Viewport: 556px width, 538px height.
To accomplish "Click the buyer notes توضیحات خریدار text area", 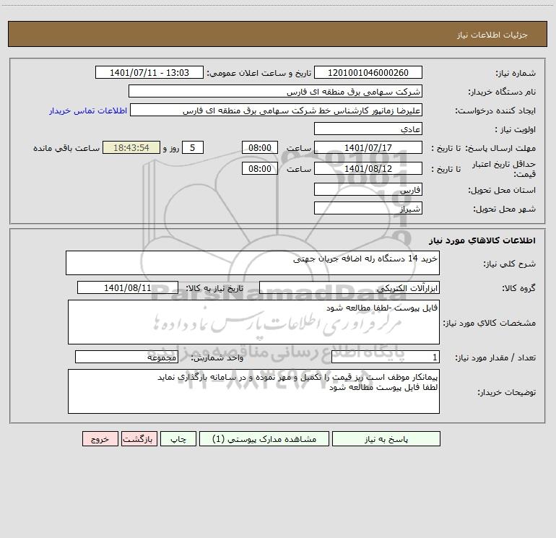I will tap(253, 391).
